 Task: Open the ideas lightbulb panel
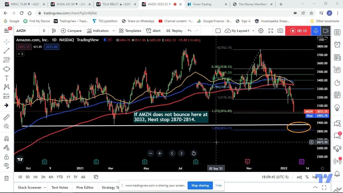pos(337,108)
